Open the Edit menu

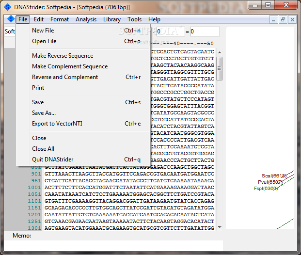39,19
